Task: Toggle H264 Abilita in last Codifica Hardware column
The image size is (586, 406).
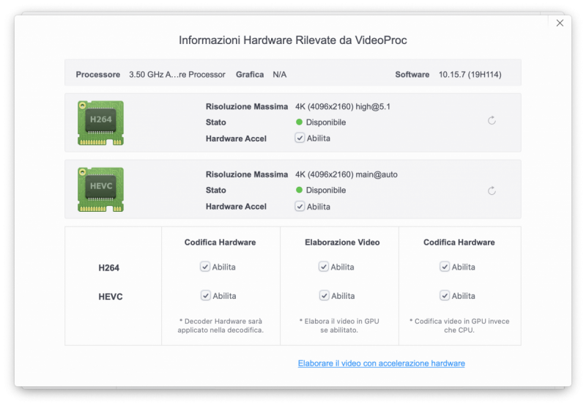Action: pyautogui.click(x=445, y=267)
